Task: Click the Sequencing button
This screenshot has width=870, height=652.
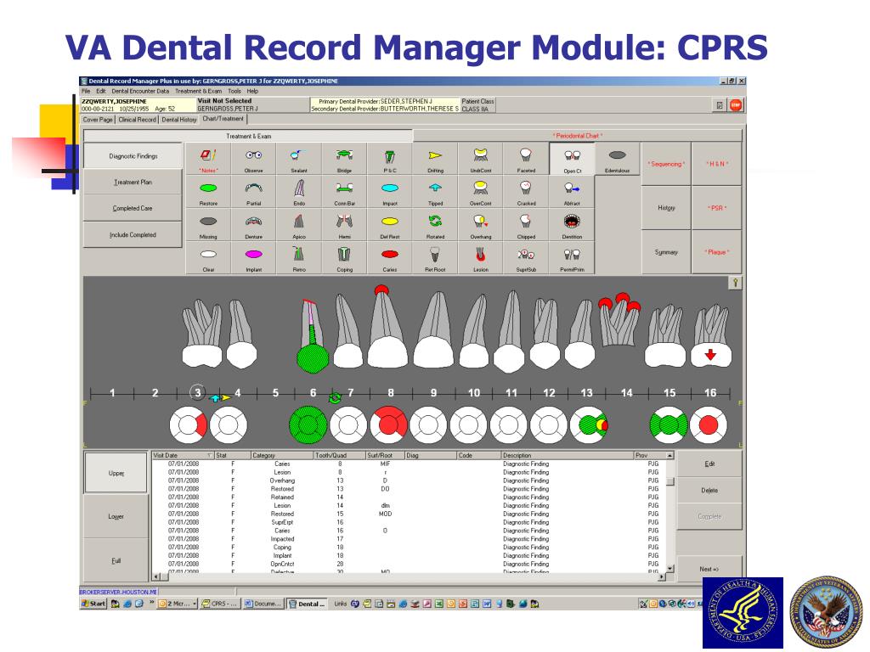Action: coord(666,164)
